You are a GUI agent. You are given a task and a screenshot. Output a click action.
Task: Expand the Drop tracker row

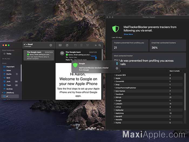coord(114,84)
